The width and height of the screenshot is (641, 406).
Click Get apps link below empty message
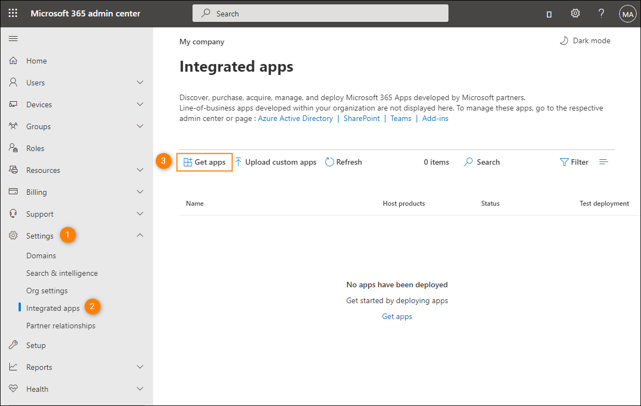tap(397, 316)
